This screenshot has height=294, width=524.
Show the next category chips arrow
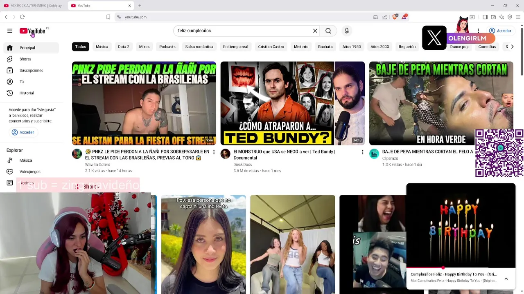point(512,47)
